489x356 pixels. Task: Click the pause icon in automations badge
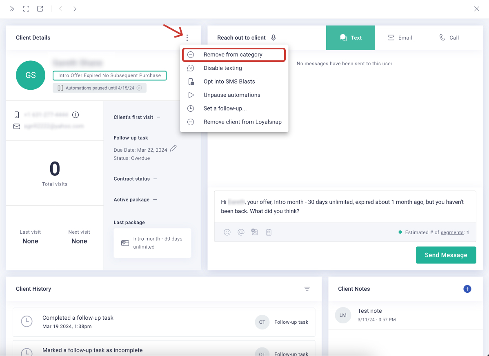(60, 88)
